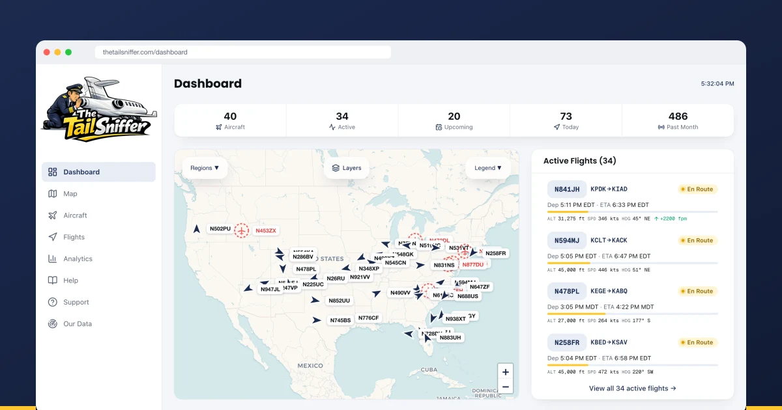
Task: Click the arrow icon beside Today stat
Action: click(x=557, y=128)
